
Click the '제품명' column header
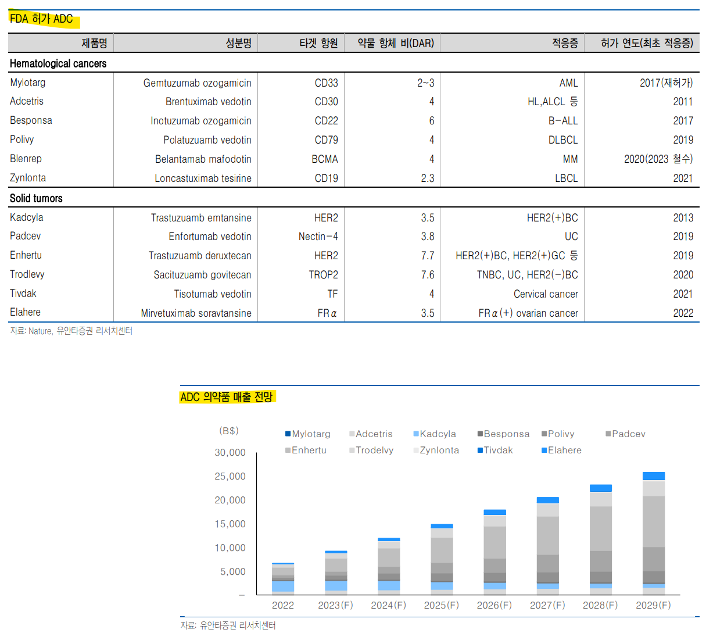point(94,43)
